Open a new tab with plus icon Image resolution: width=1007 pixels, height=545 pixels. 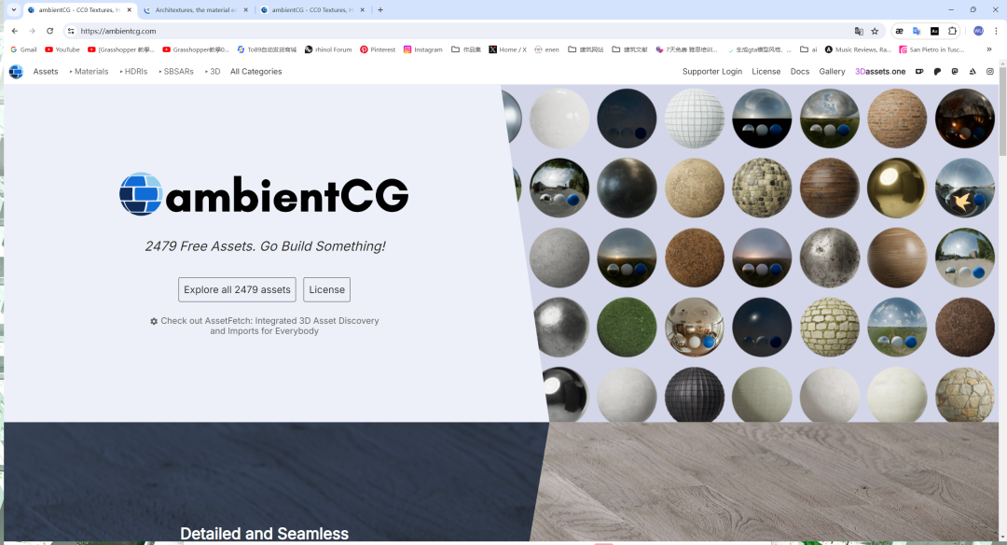click(380, 9)
